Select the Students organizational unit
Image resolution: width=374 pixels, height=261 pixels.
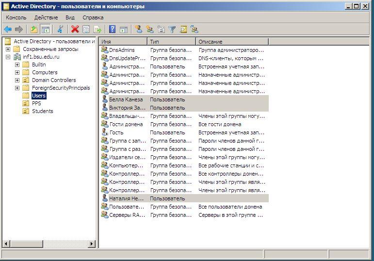(x=43, y=111)
